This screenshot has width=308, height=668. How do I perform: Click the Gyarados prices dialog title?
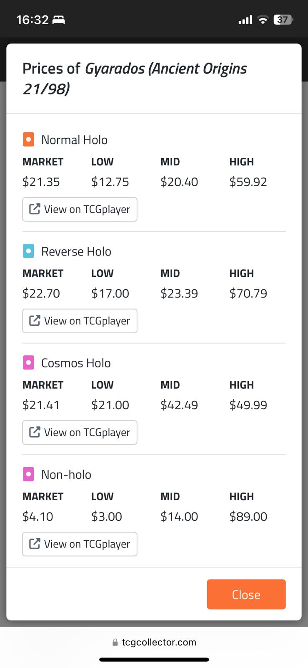point(135,78)
